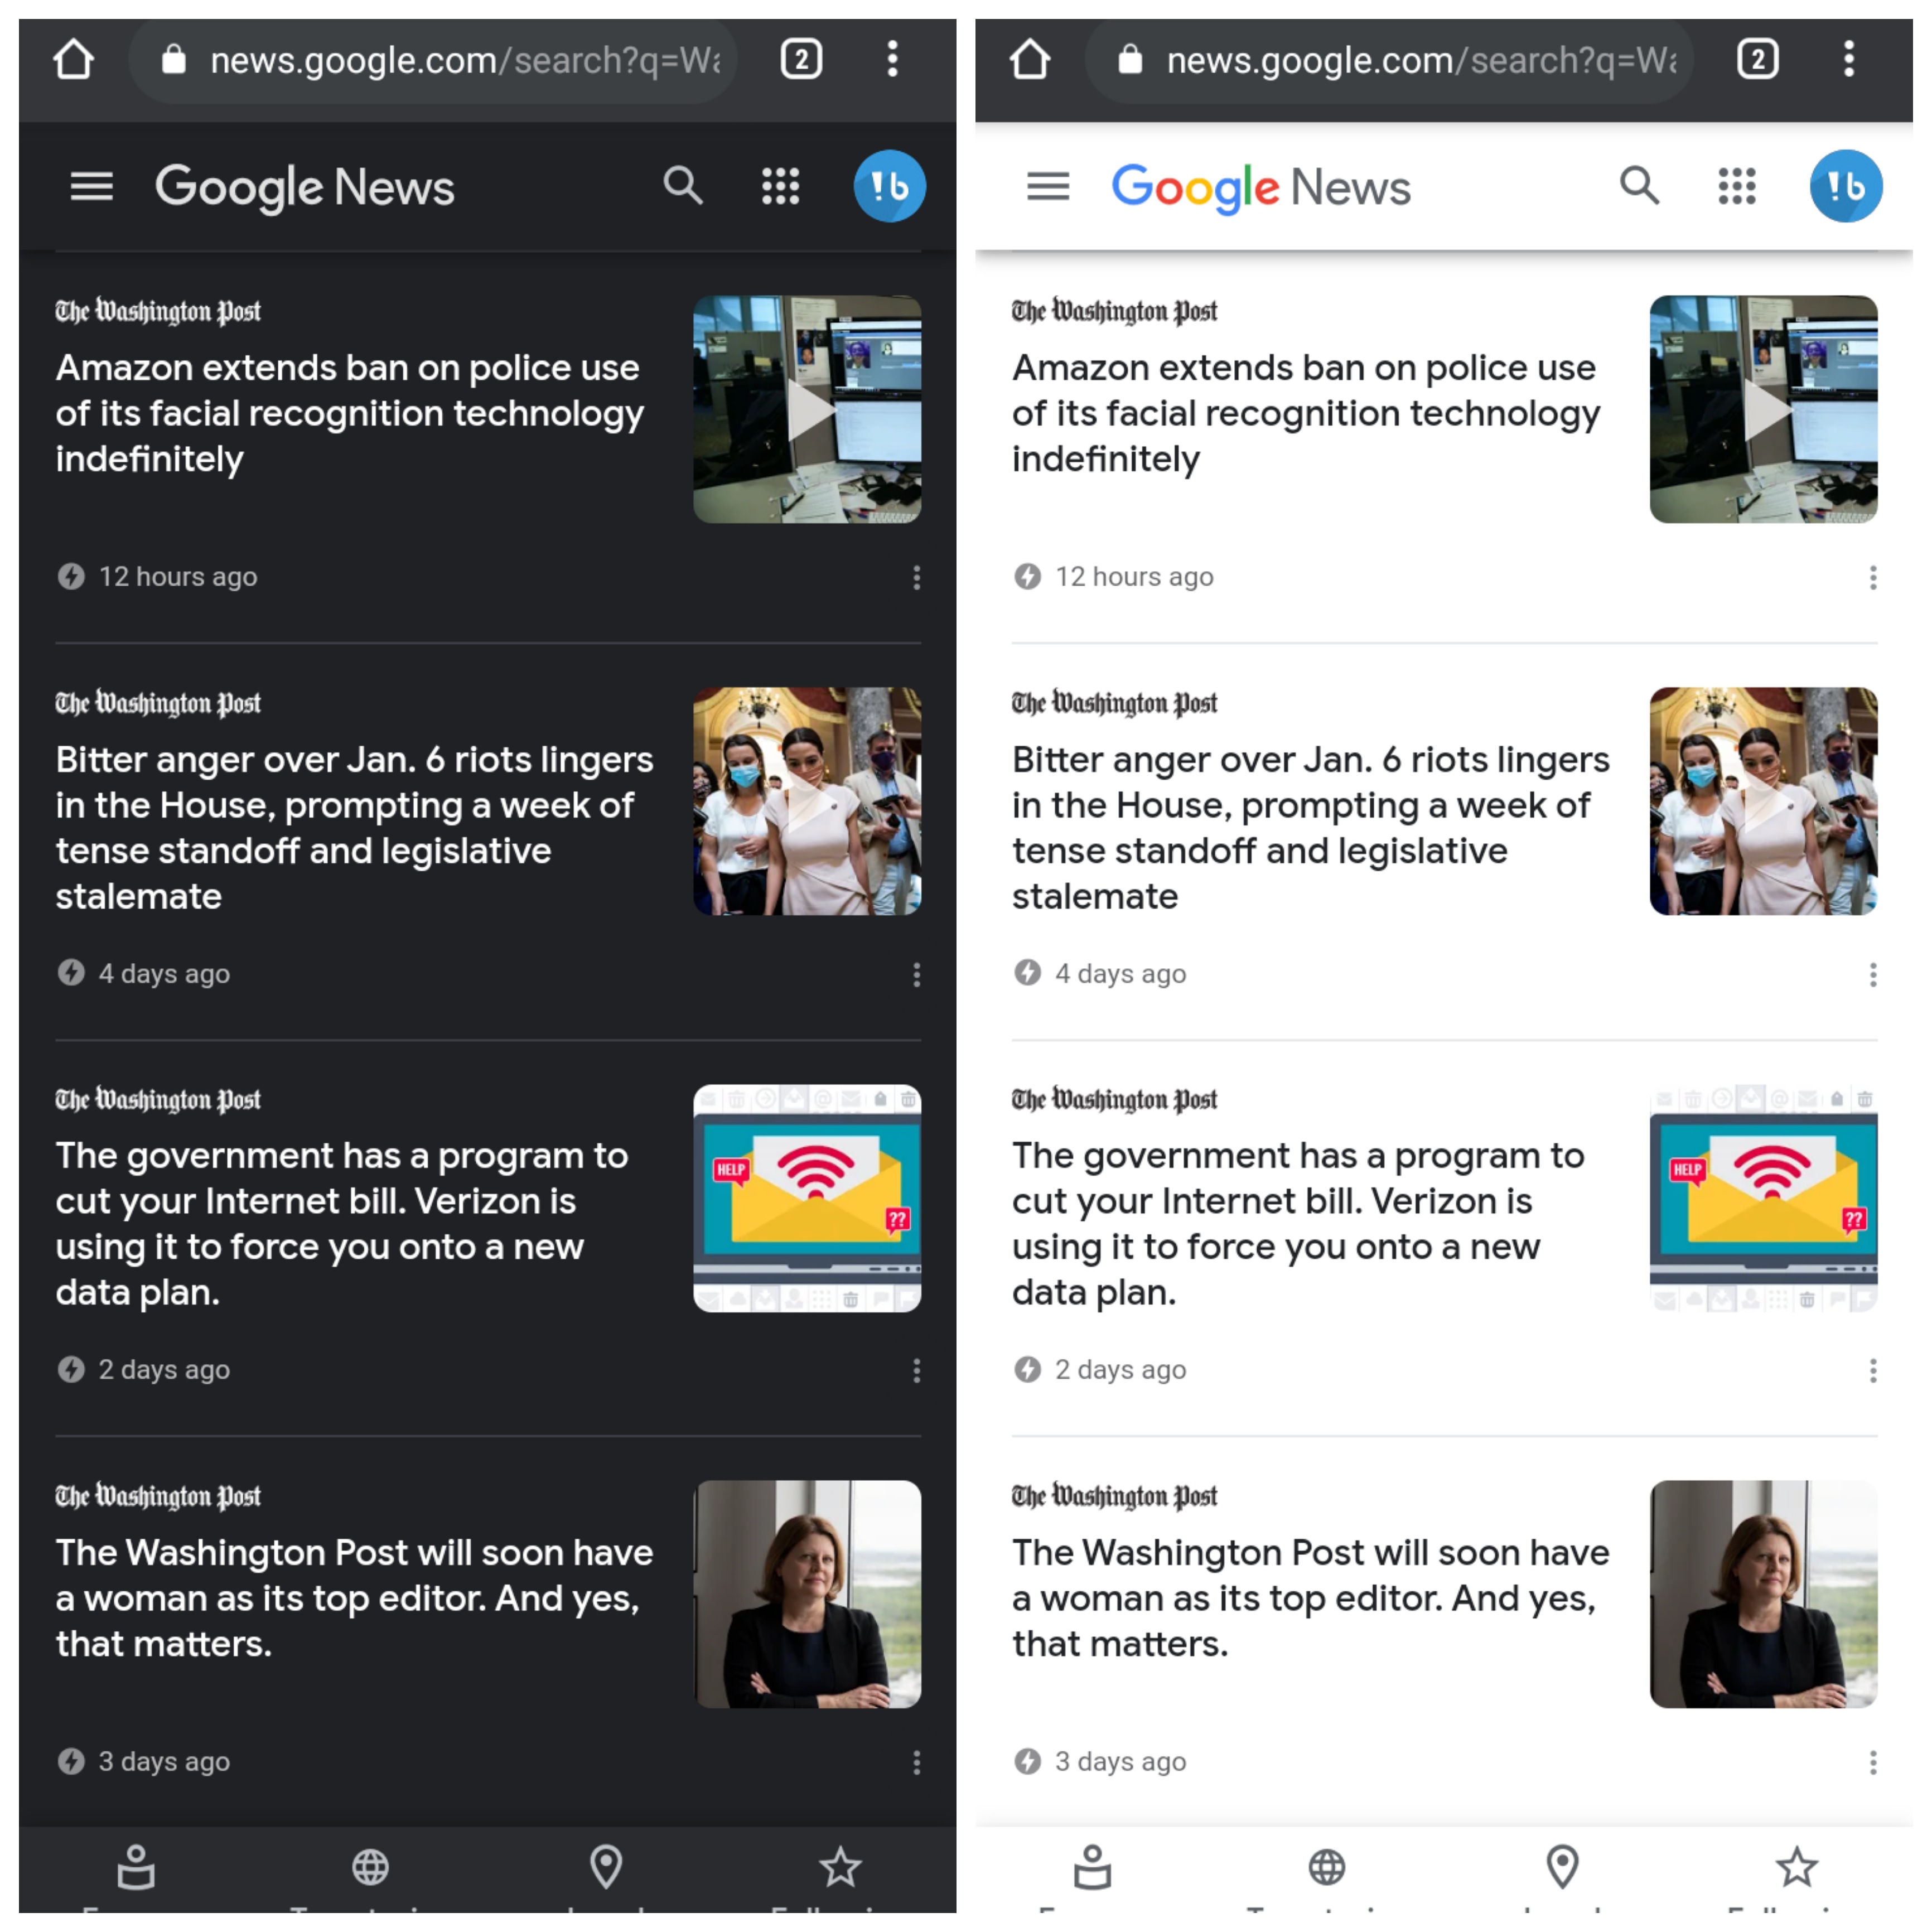Open Verizon Internet bill headline, dark screen
Image resolution: width=1932 pixels, height=1932 pixels.
pos(342,1224)
